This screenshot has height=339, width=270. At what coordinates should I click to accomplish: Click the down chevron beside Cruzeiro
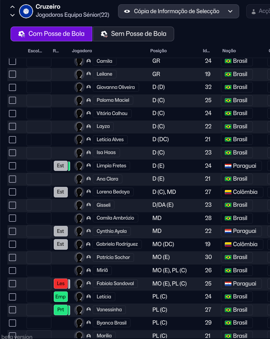[12, 15]
